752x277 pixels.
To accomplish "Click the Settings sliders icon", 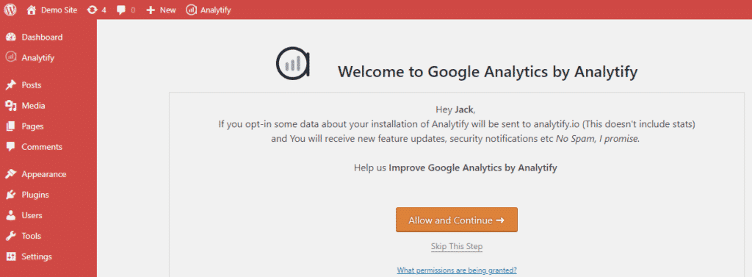I will (x=10, y=256).
